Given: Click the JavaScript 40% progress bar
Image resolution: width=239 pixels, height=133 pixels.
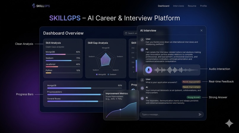Looking at the screenshot, I should point(63,66).
